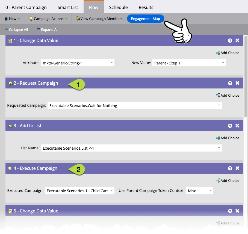Viewport: 248px width, 234px height.
Task: Expand all flow steps
Action: click(x=48, y=29)
